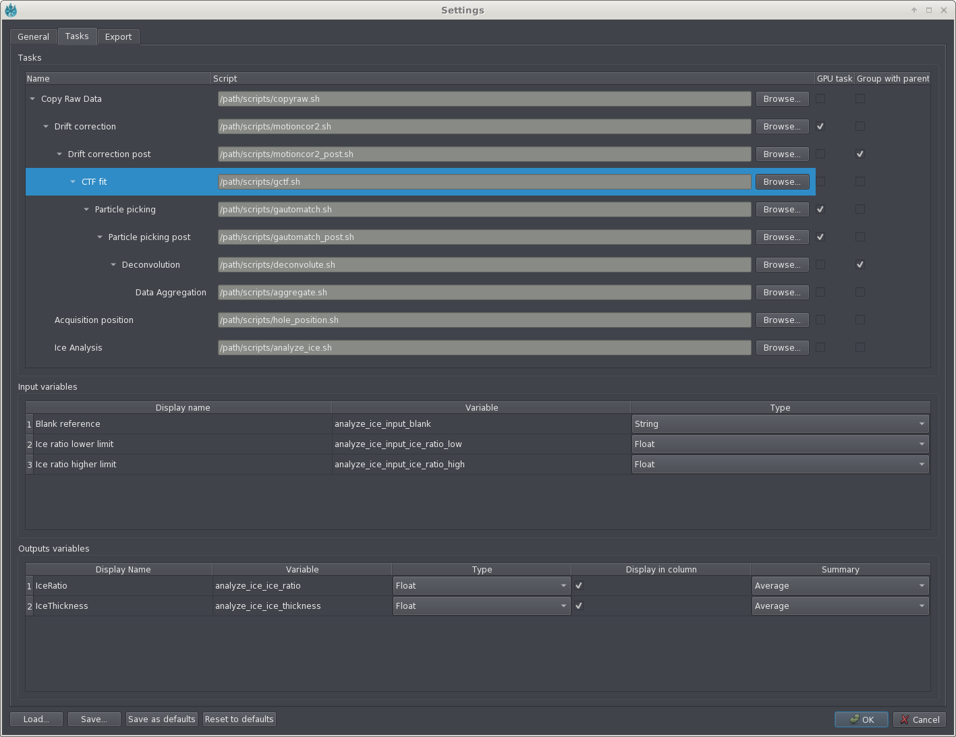This screenshot has height=737, width=956.
Task: Open Type dropdown for IceRatio output
Action: point(482,586)
